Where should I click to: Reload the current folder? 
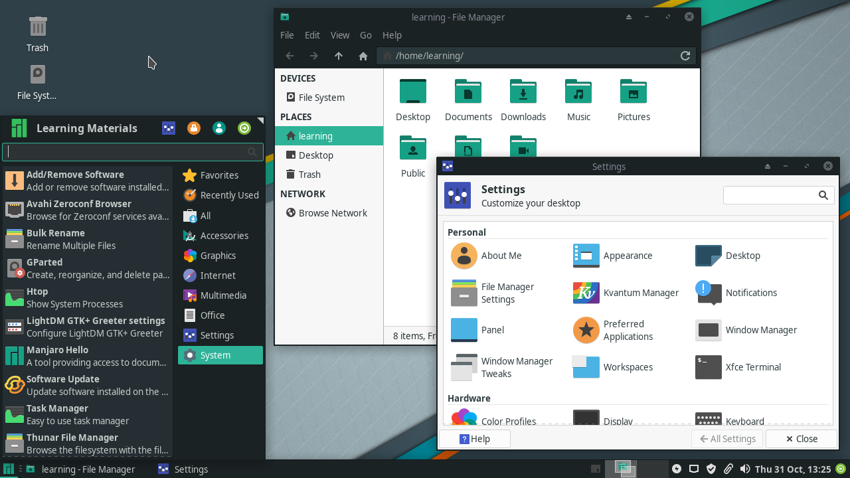[x=685, y=56]
